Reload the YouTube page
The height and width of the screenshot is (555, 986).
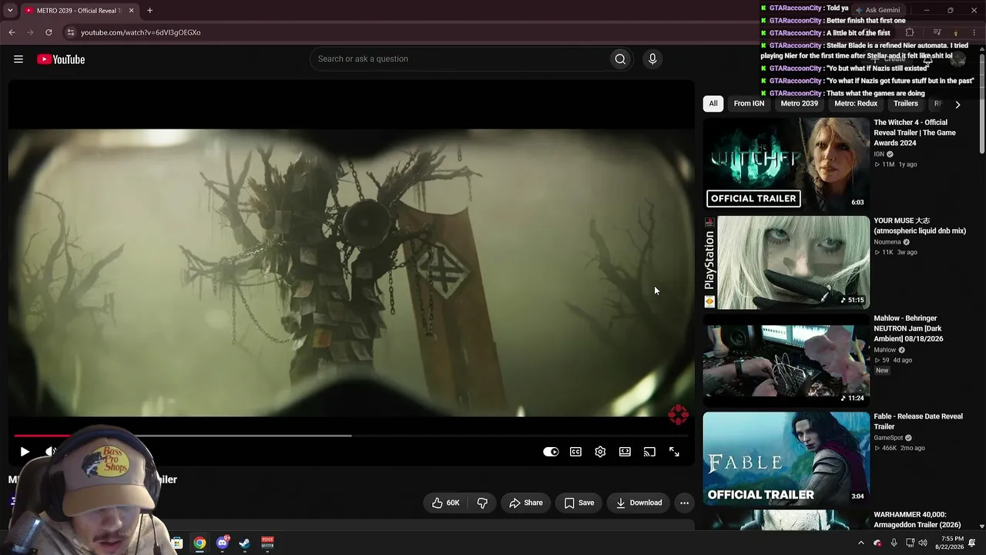49,32
